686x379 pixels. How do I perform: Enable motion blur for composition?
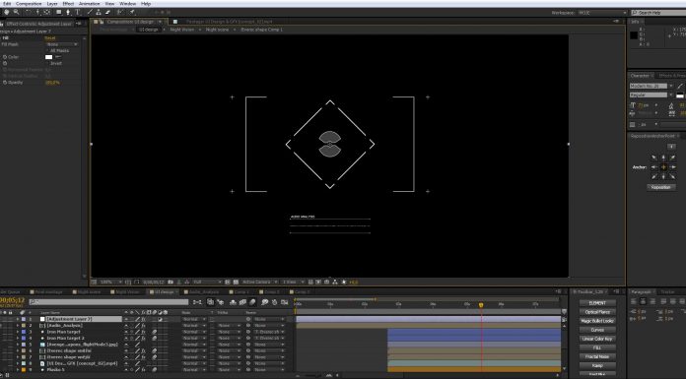252,302
